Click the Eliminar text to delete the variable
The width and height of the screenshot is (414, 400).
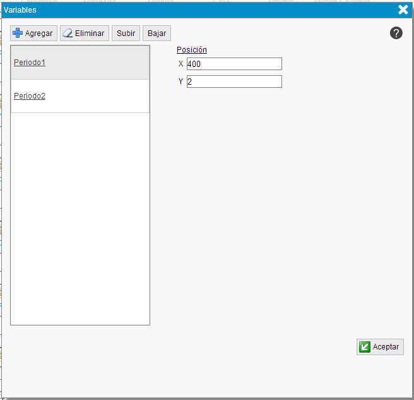[x=90, y=33]
